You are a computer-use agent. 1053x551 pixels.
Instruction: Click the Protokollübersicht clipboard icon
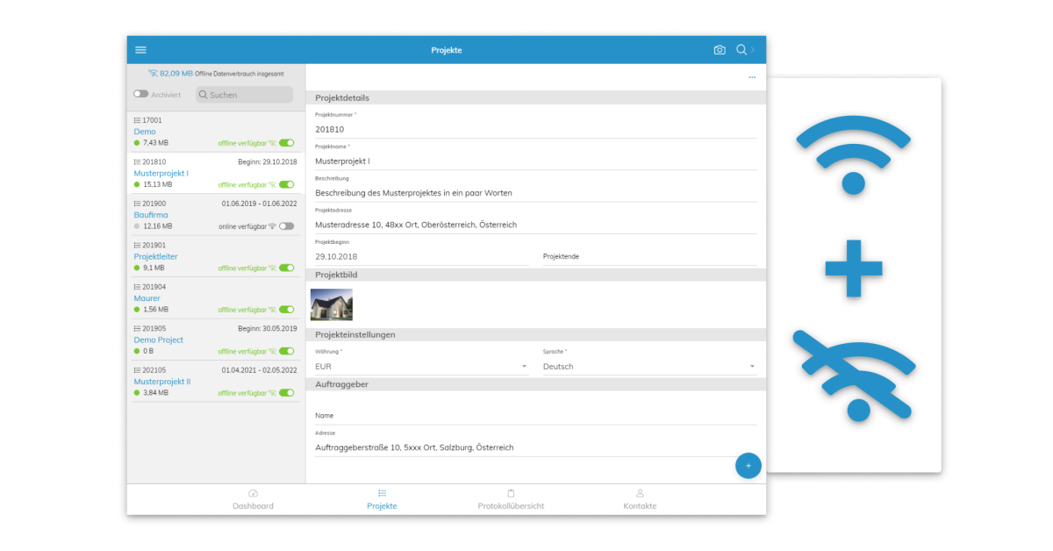click(x=511, y=494)
